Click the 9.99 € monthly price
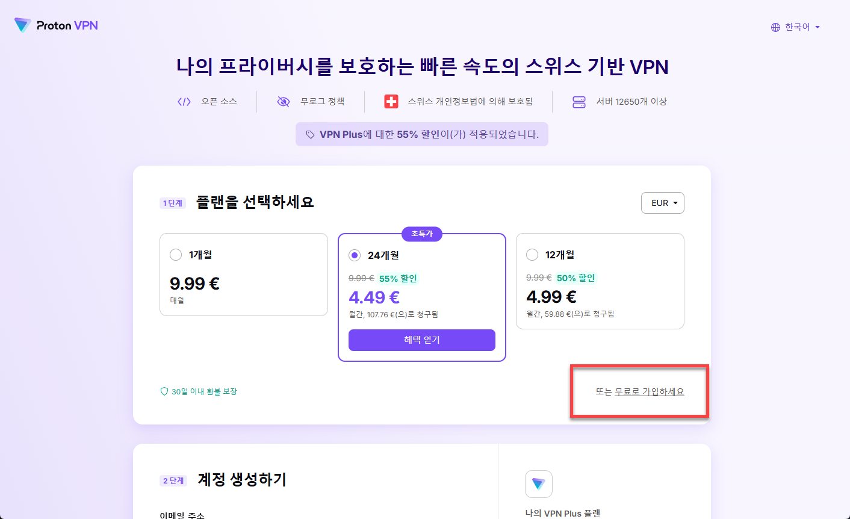 (x=194, y=283)
